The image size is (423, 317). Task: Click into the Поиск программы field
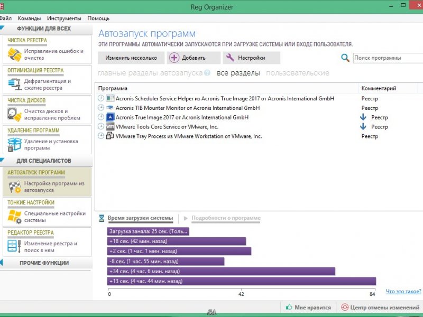388,58
